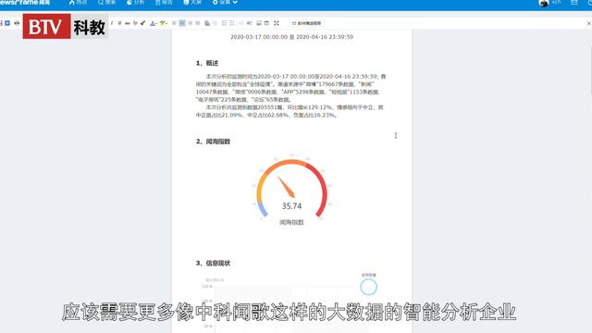Click the second list formatting icon

click(x=232, y=23)
